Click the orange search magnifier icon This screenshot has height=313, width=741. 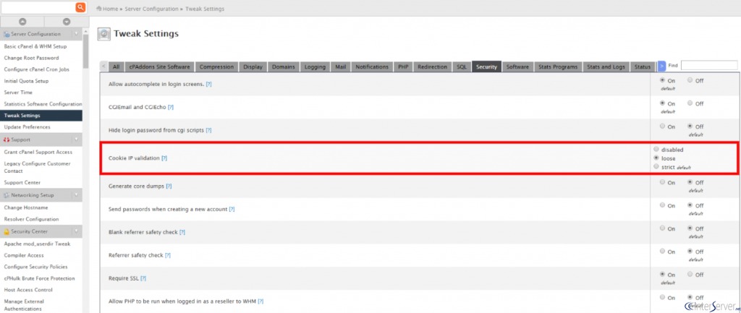tap(81, 7)
